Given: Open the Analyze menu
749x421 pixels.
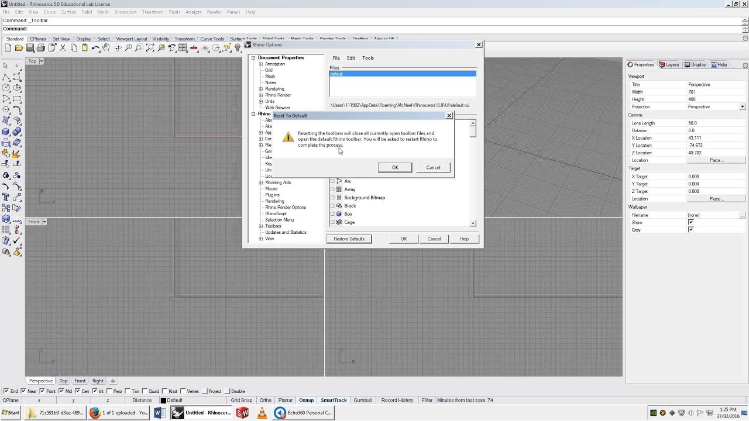Looking at the screenshot, I should (x=193, y=12).
